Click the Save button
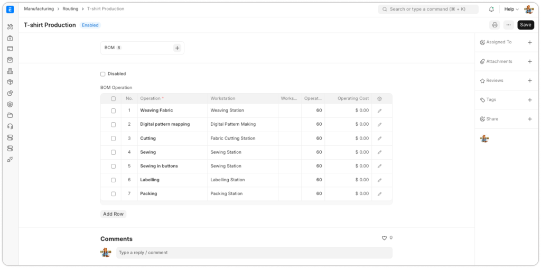This screenshot has height=268, width=541. click(525, 25)
